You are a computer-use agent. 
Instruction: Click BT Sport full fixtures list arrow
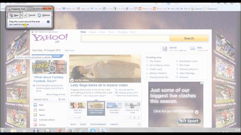(197, 112)
